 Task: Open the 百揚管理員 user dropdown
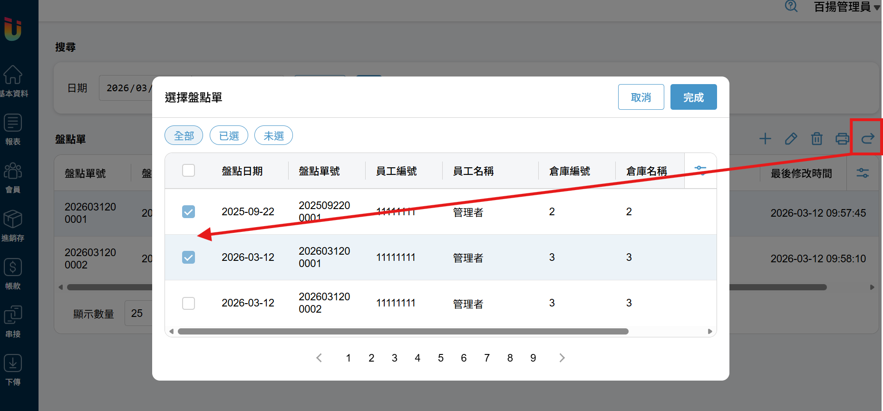click(846, 7)
